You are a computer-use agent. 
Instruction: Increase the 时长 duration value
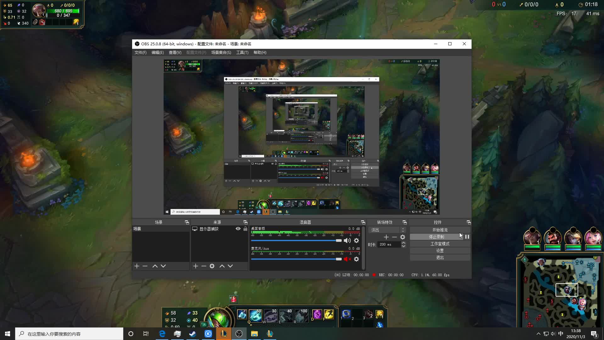(x=404, y=243)
